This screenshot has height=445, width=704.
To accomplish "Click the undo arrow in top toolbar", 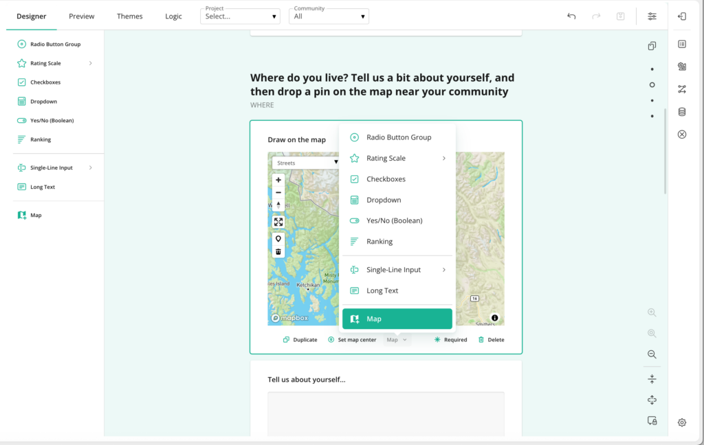I will [571, 16].
